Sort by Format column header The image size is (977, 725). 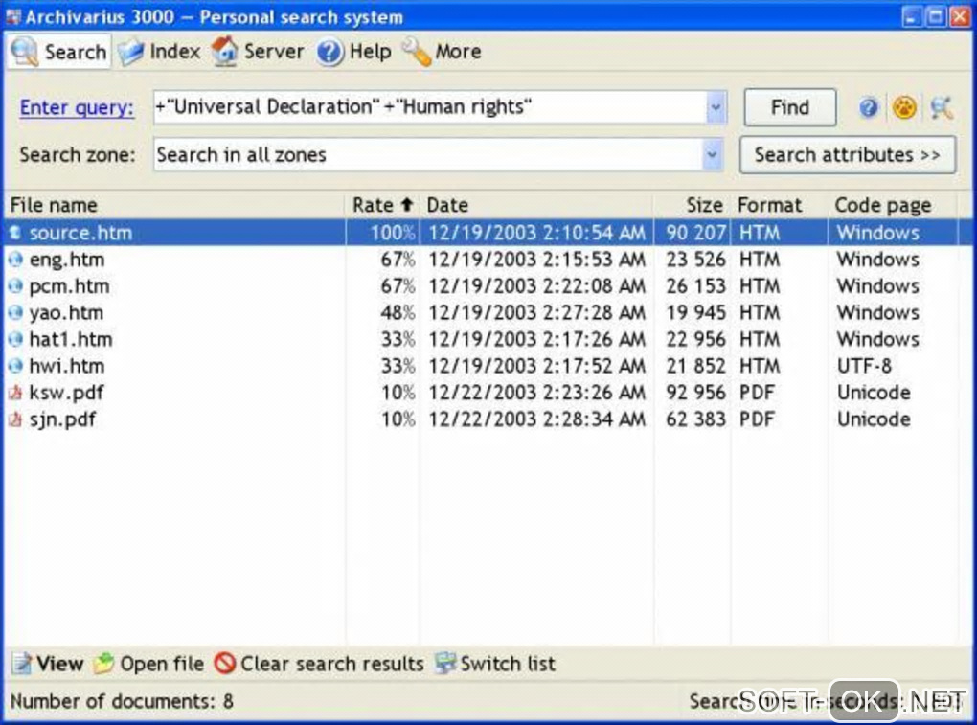[x=779, y=205]
